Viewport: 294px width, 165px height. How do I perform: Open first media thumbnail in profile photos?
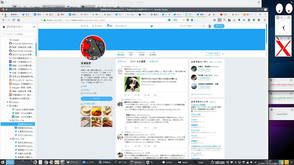pyautogui.click(x=86, y=111)
